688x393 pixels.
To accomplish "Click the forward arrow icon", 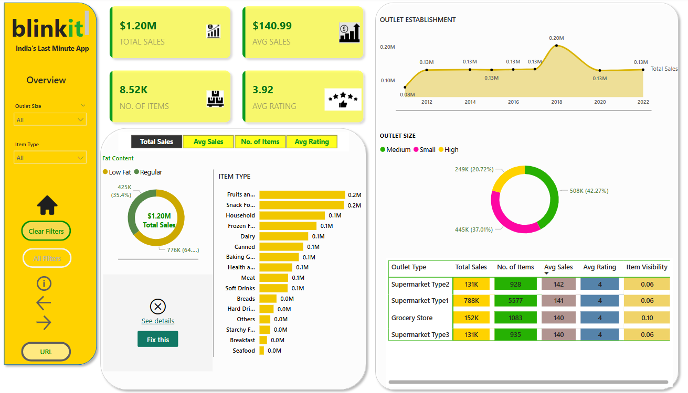I will pyautogui.click(x=44, y=323).
